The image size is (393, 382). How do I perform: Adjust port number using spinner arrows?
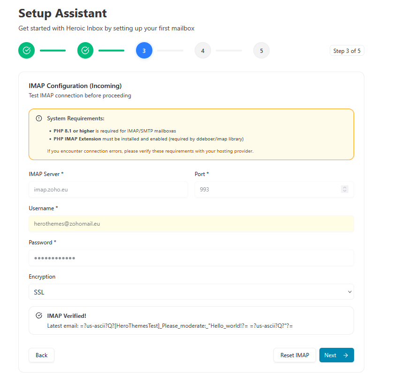pyautogui.click(x=345, y=190)
